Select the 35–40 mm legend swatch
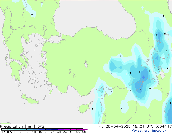172x133 pixels. pos(67,129)
